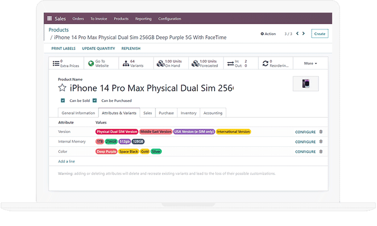Open the Configuration menu
The width and height of the screenshot is (377, 226).
[x=169, y=18]
